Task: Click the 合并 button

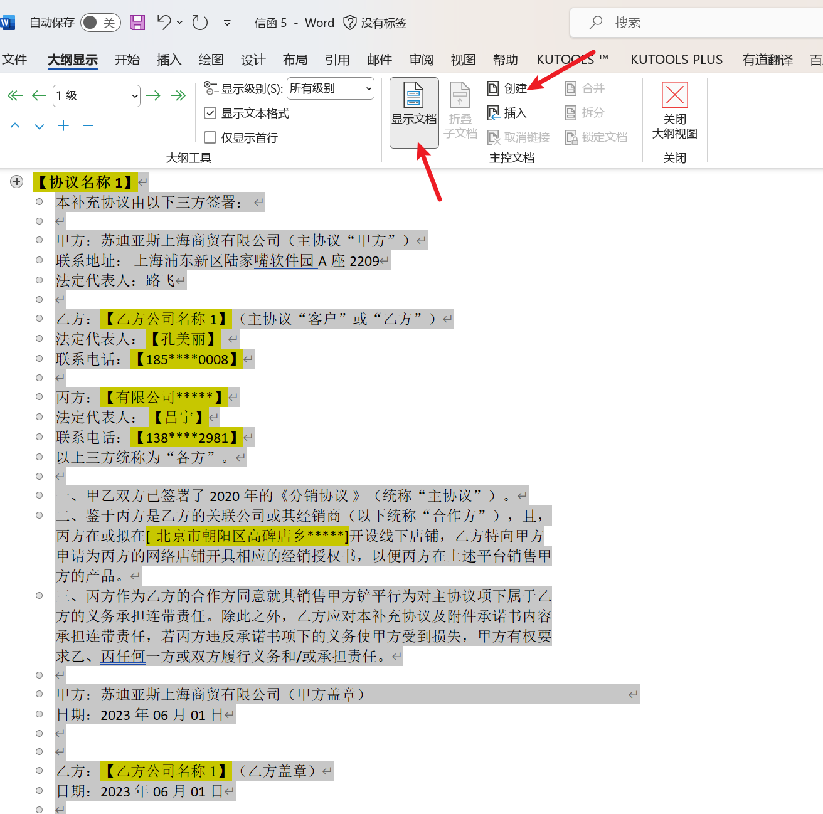Action: 585,88
